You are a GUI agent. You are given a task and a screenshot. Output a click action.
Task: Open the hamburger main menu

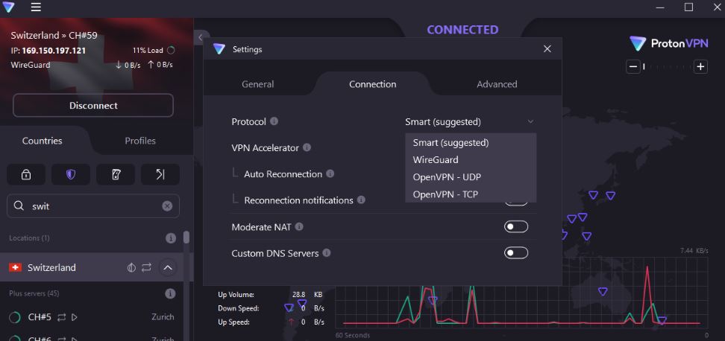[x=36, y=7]
